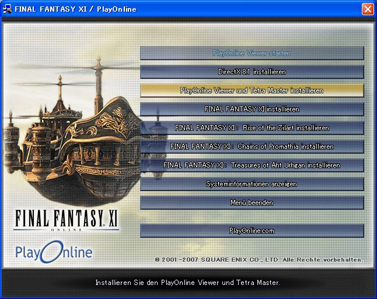The image size is (377, 299).
Task: Install Treasures of Aht Urhgan expansion
Action: coord(252,165)
